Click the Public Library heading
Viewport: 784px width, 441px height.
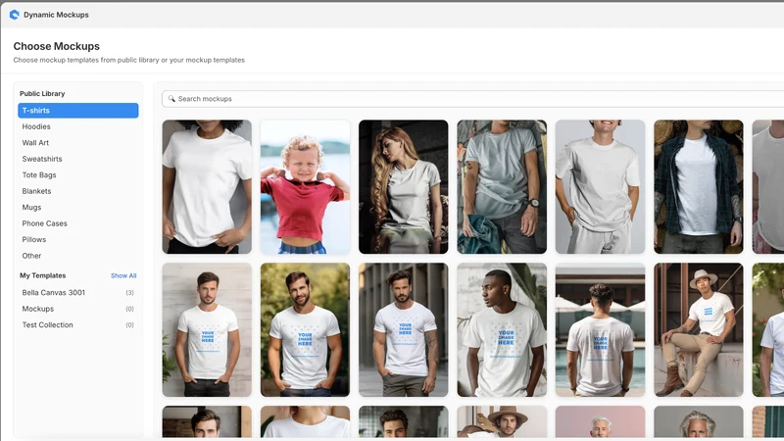point(42,93)
